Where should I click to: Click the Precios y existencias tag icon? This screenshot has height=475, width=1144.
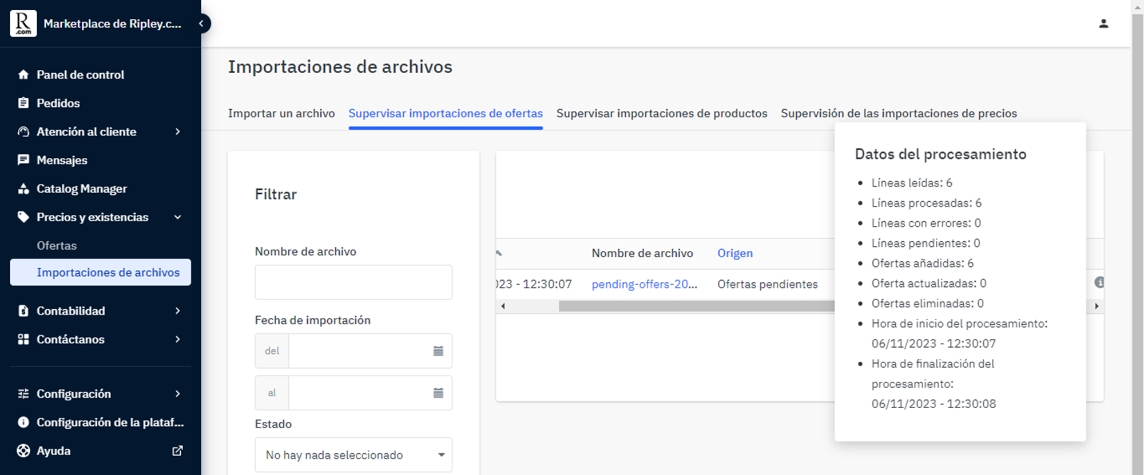pyautogui.click(x=23, y=217)
